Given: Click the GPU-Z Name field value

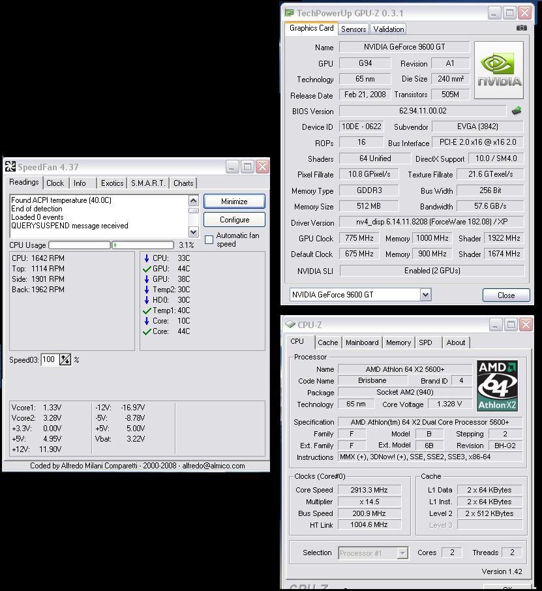Looking at the screenshot, I should pyautogui.click(x=404, y=47).
